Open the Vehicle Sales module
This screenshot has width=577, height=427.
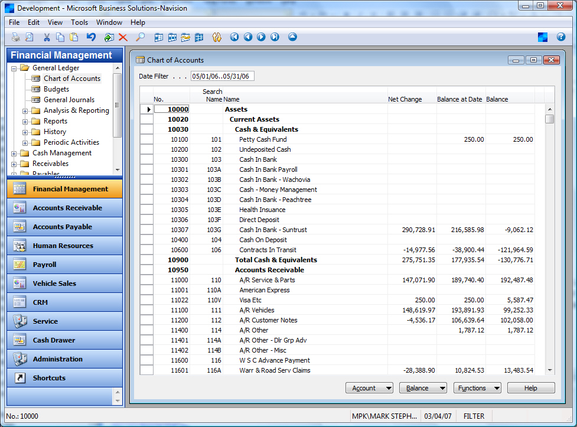pos(64,283)
